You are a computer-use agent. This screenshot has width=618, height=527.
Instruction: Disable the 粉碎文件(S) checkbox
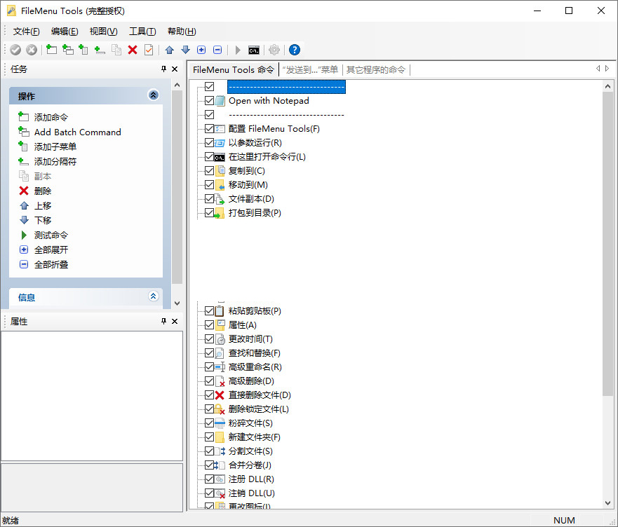(x=210, y=423)
